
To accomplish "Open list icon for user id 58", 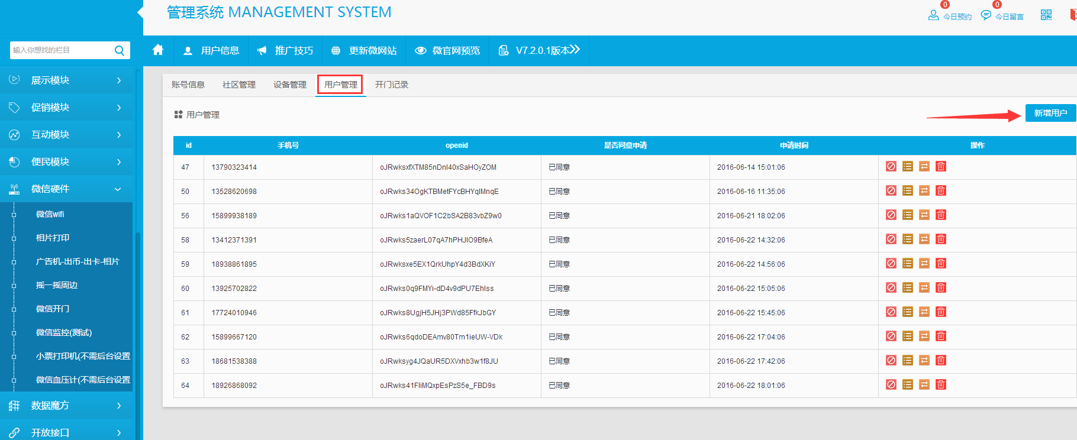I will [x=908, y=239].
